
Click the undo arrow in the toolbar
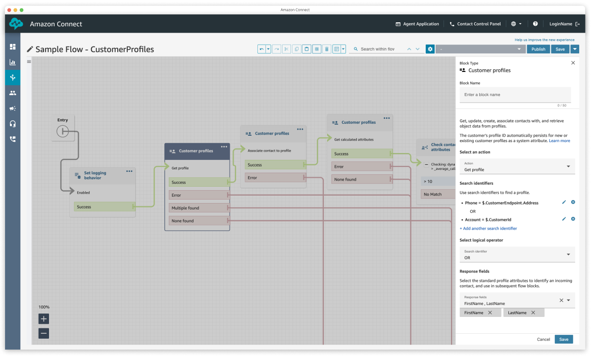(261, 49)
